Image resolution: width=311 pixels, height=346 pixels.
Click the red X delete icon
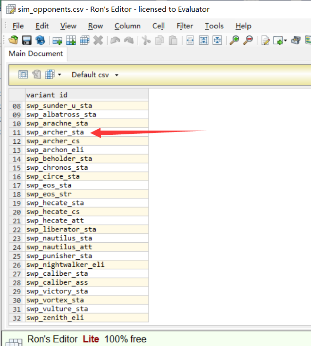[98, 41]
